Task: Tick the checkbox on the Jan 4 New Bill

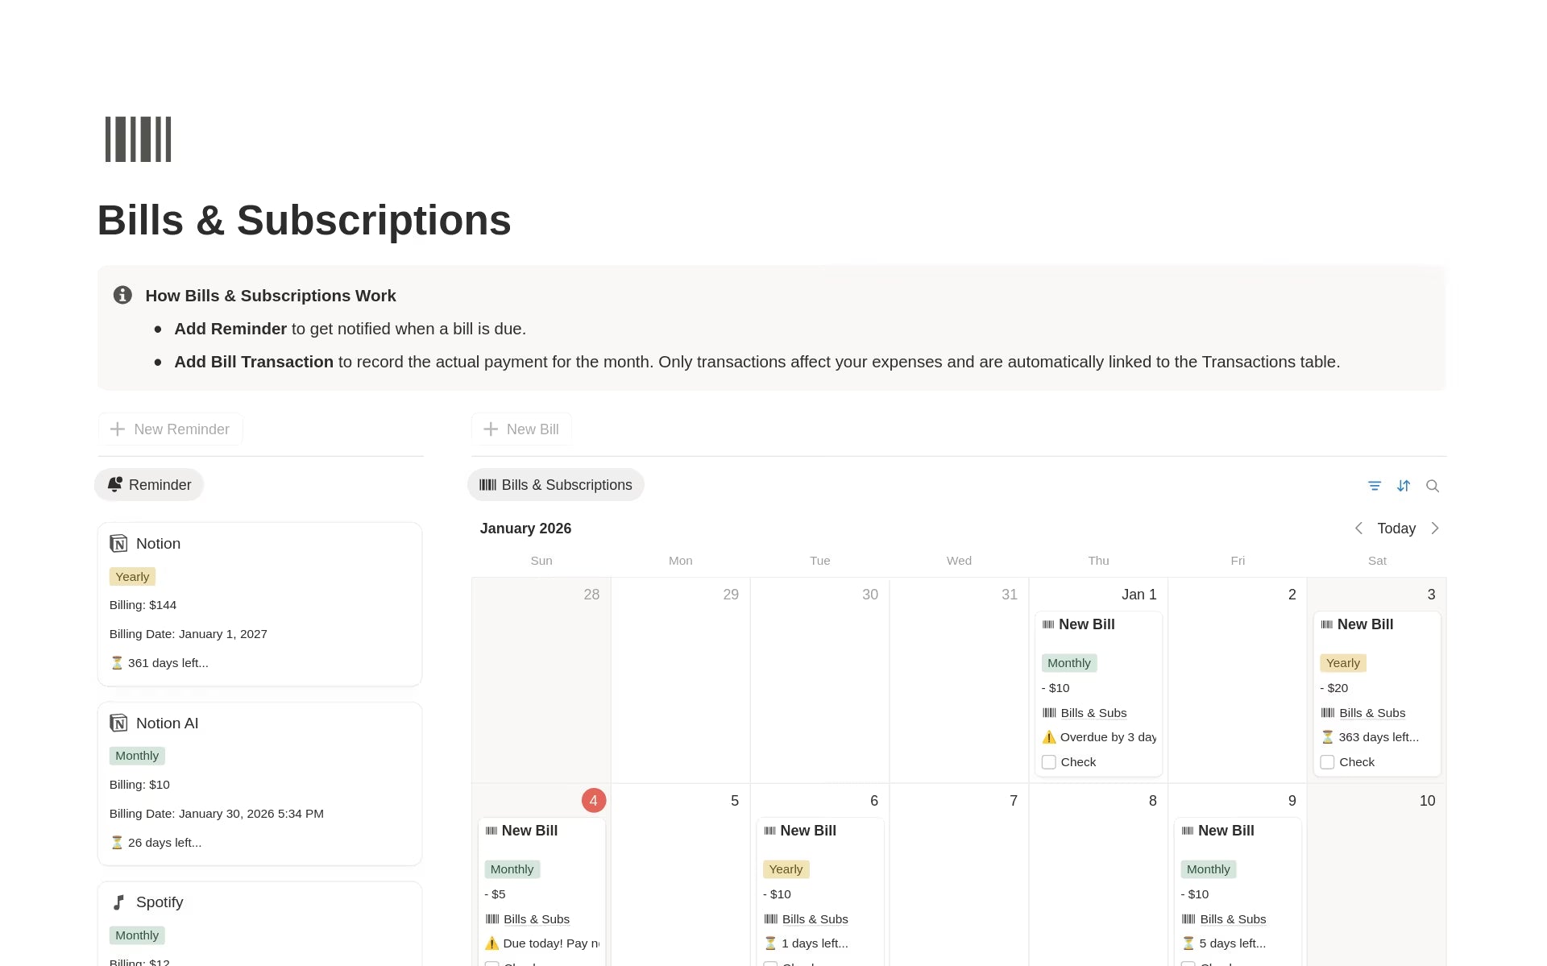Action: (491, 964)
